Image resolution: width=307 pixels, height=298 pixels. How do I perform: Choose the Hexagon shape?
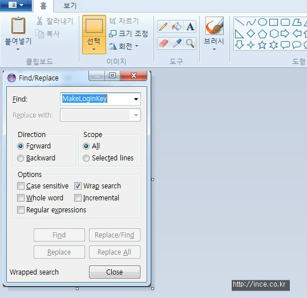click(274, 34)
